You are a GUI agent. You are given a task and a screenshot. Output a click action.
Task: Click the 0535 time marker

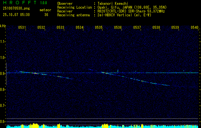pos(99,28)
